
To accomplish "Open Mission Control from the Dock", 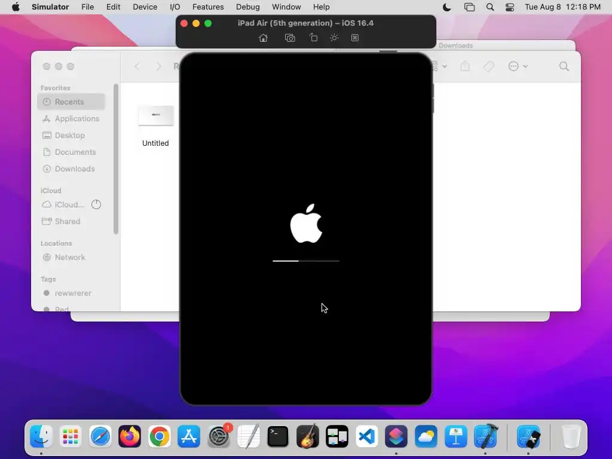I will click(x=337, y=436).
